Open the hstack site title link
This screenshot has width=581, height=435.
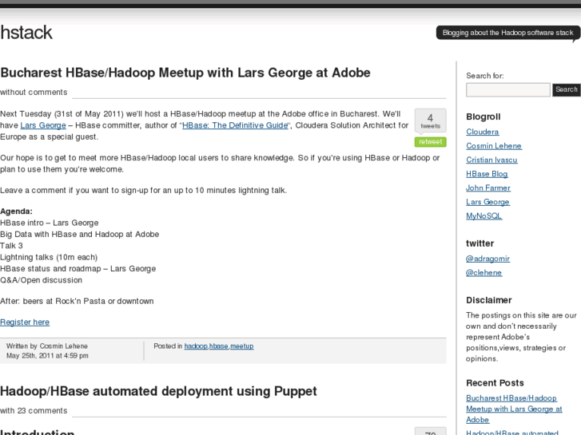(x=26, y=33)
